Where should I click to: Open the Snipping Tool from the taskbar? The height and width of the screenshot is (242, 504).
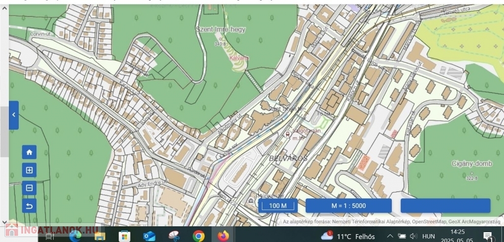pos(174,236)
